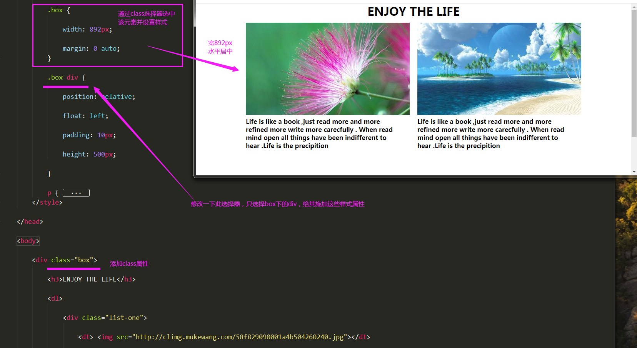Click the opening <body> tag
Screen dimensions: 637x348
[28, 241]
